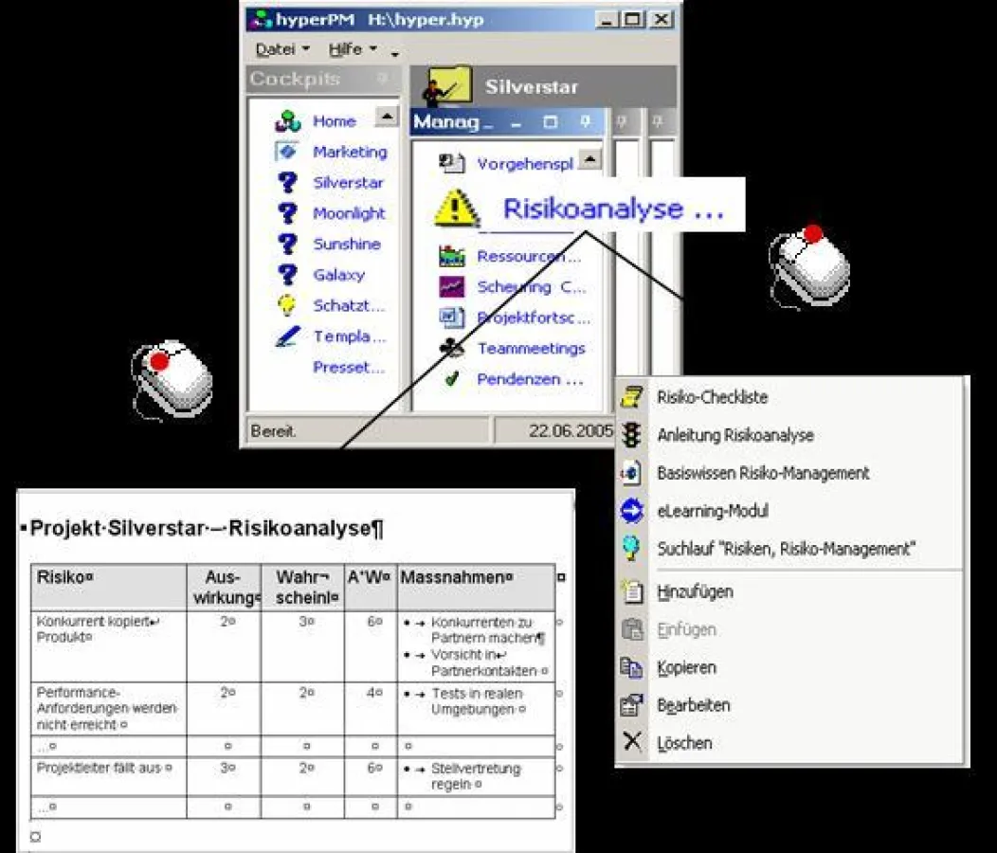
Task: Click the yellow warning triangle Risikoanalyse icon
Action: [457, 209]
